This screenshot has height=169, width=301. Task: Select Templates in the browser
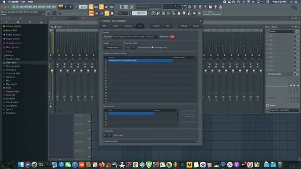(10, 113)
